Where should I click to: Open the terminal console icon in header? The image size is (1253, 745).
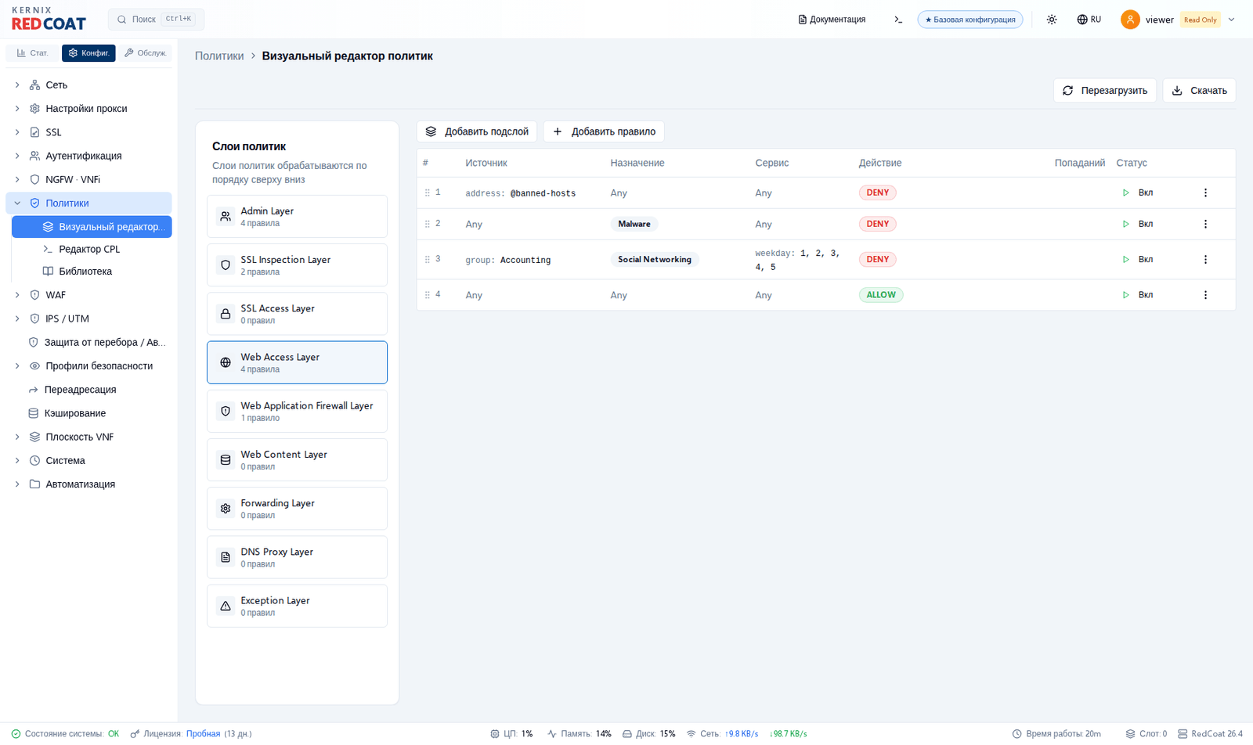[898, 20]
